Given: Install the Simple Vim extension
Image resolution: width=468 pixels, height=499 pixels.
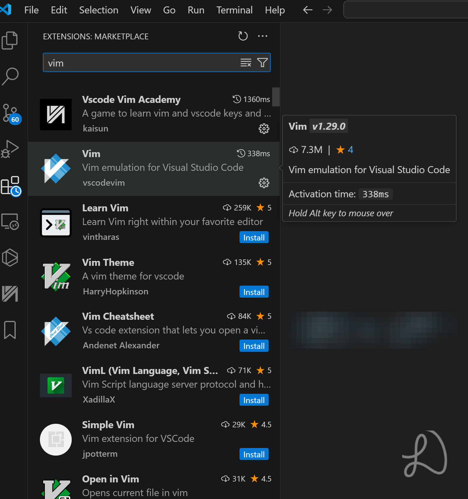Looking at the screenshot, I should [254, 454].
